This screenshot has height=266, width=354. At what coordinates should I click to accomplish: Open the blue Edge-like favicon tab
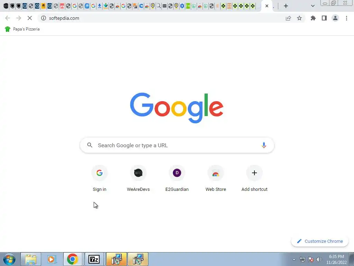tap(141, 6)
